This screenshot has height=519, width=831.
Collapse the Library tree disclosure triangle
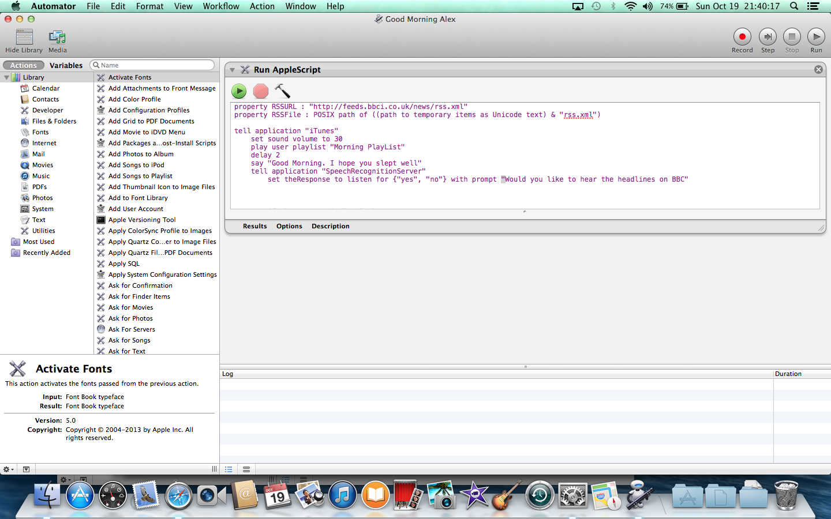pos(6,77)
